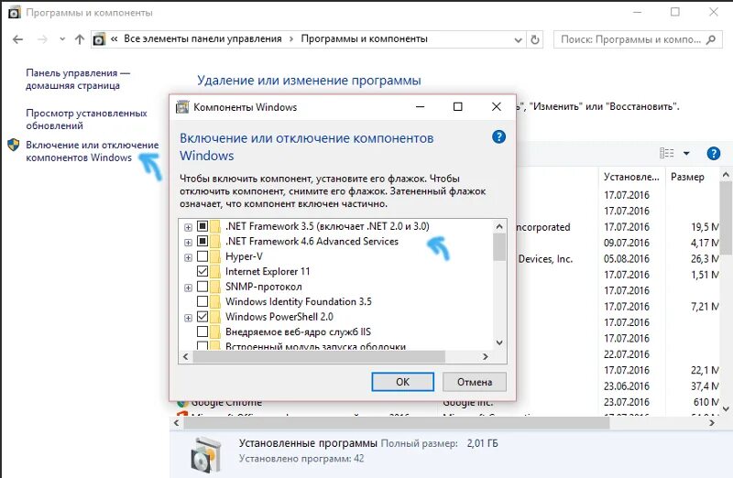Enable the Hyper-V checkbox

202,256
